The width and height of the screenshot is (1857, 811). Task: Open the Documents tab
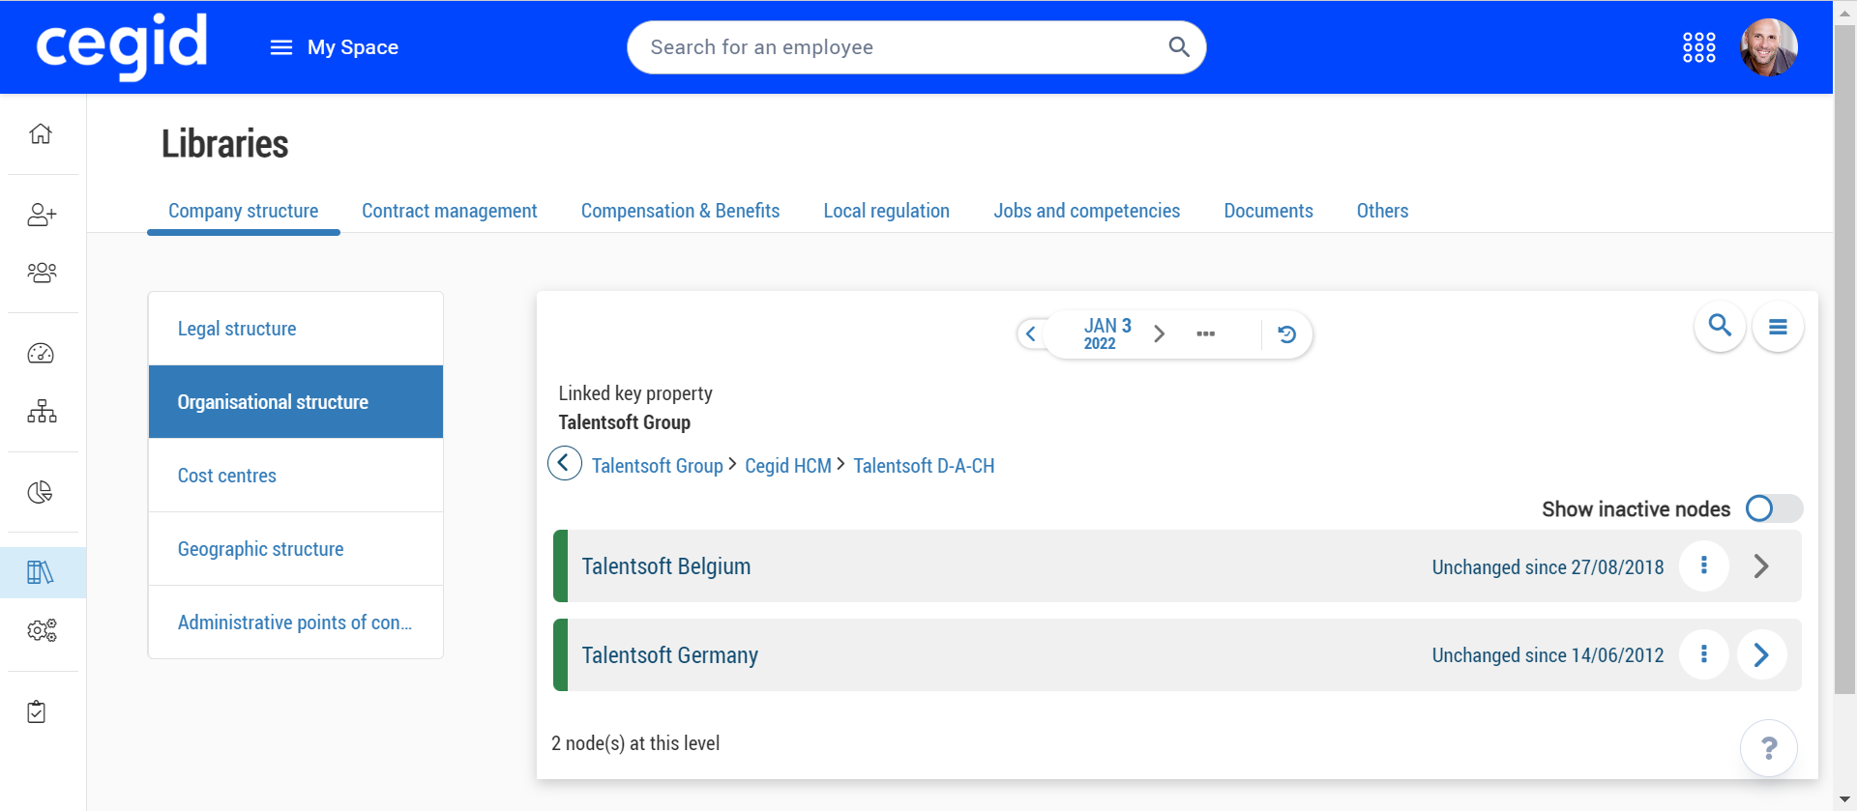(x=1268, y=211)
